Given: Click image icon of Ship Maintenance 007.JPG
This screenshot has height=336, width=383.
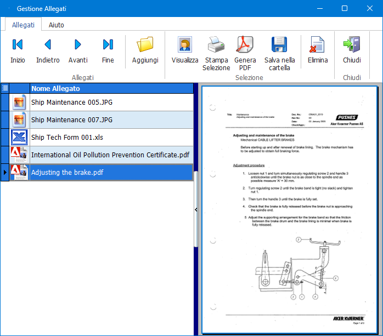Looking at the screenshot, I should tap(19, 120).
